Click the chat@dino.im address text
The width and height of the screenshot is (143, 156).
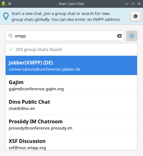pyautogui.click(x=22, y=109)
